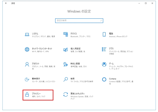Click the 簡単操作 accessibility icon

pyautogui.click(x=27, y=79)
